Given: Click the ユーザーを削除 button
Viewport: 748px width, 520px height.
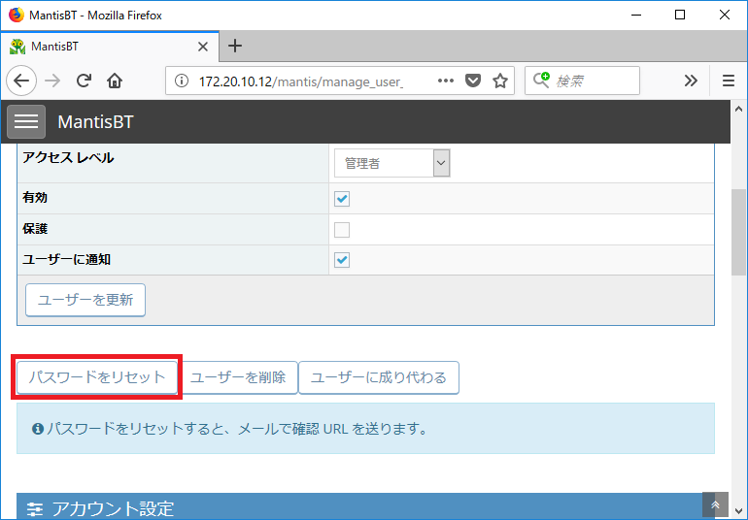Looking at the screenshot, I should [x=238, y=377].
